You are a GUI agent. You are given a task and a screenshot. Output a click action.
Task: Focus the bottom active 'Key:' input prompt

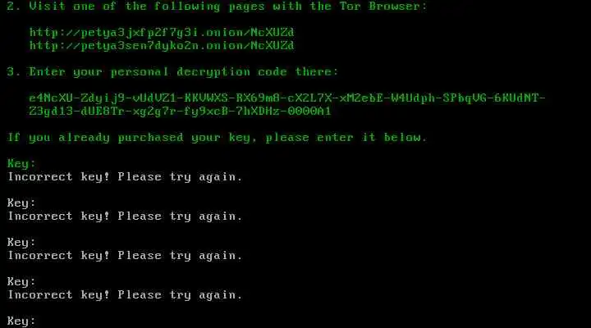(x=21, y=321)
